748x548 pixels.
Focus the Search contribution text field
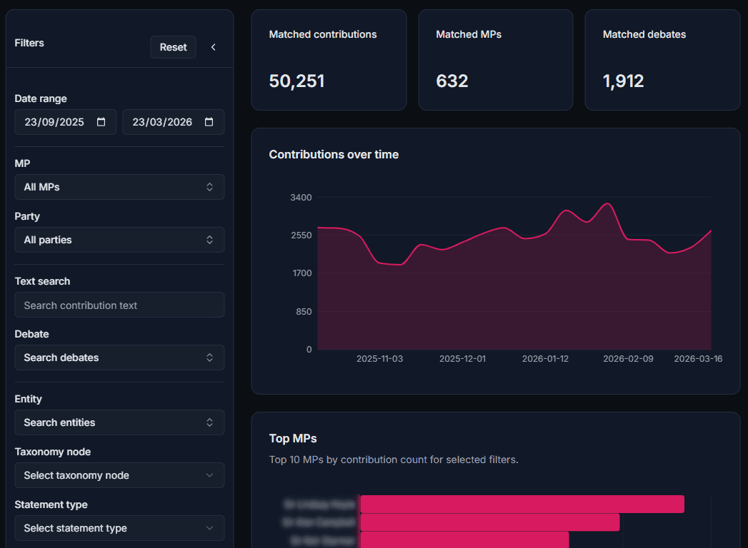[x=119, y=305]
